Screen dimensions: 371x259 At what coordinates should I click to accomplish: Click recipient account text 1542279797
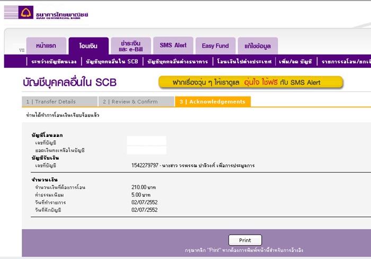193,166
